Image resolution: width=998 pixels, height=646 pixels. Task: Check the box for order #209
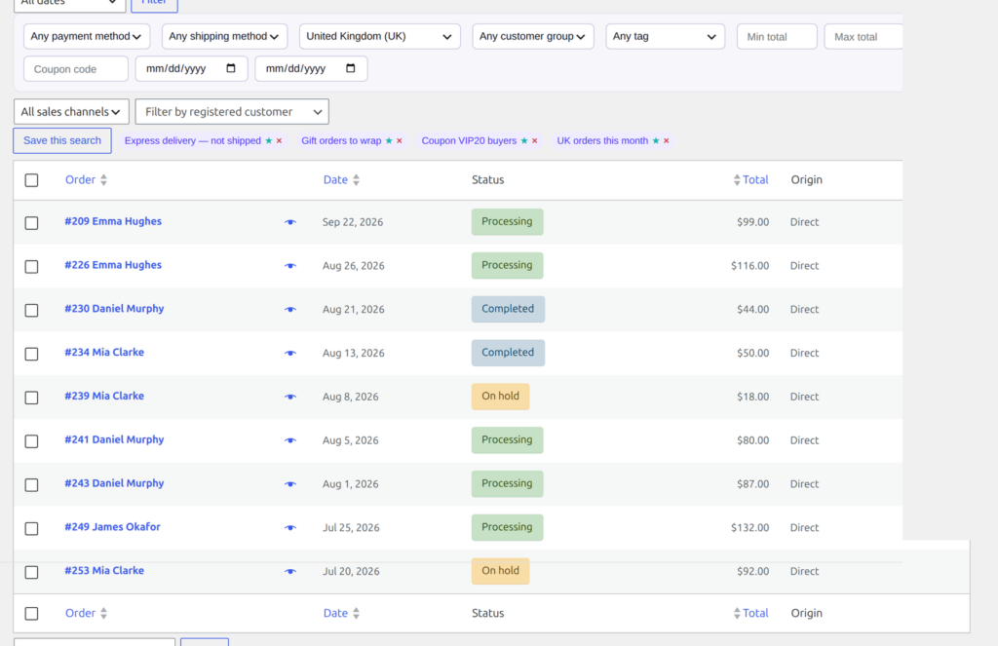coord(31,223)
